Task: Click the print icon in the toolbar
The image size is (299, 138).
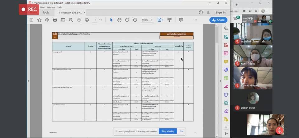Action: (x=55, y=20)
